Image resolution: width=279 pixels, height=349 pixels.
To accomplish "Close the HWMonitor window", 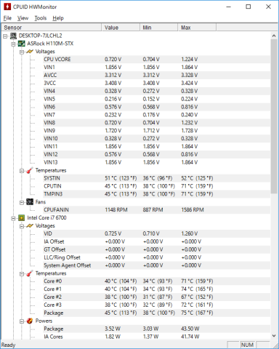I will tap(268, 7).
